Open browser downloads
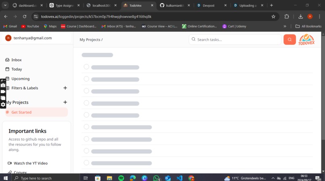Screen dimensions: 325x181 pyautogui.click(x=300, y=17)
